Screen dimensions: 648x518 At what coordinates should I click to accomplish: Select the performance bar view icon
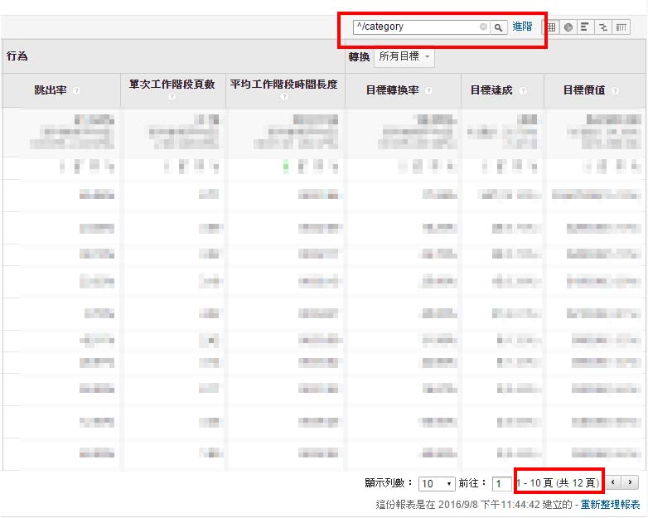click(585, 27)
